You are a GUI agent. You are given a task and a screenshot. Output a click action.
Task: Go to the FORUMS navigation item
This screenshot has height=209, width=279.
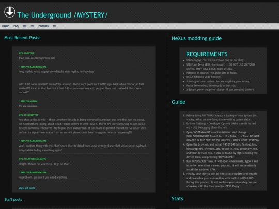tap(43, 26)
